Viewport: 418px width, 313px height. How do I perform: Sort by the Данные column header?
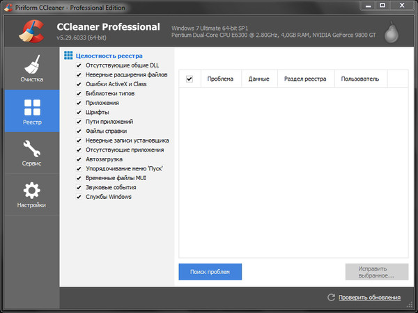[x=259, y=79]
